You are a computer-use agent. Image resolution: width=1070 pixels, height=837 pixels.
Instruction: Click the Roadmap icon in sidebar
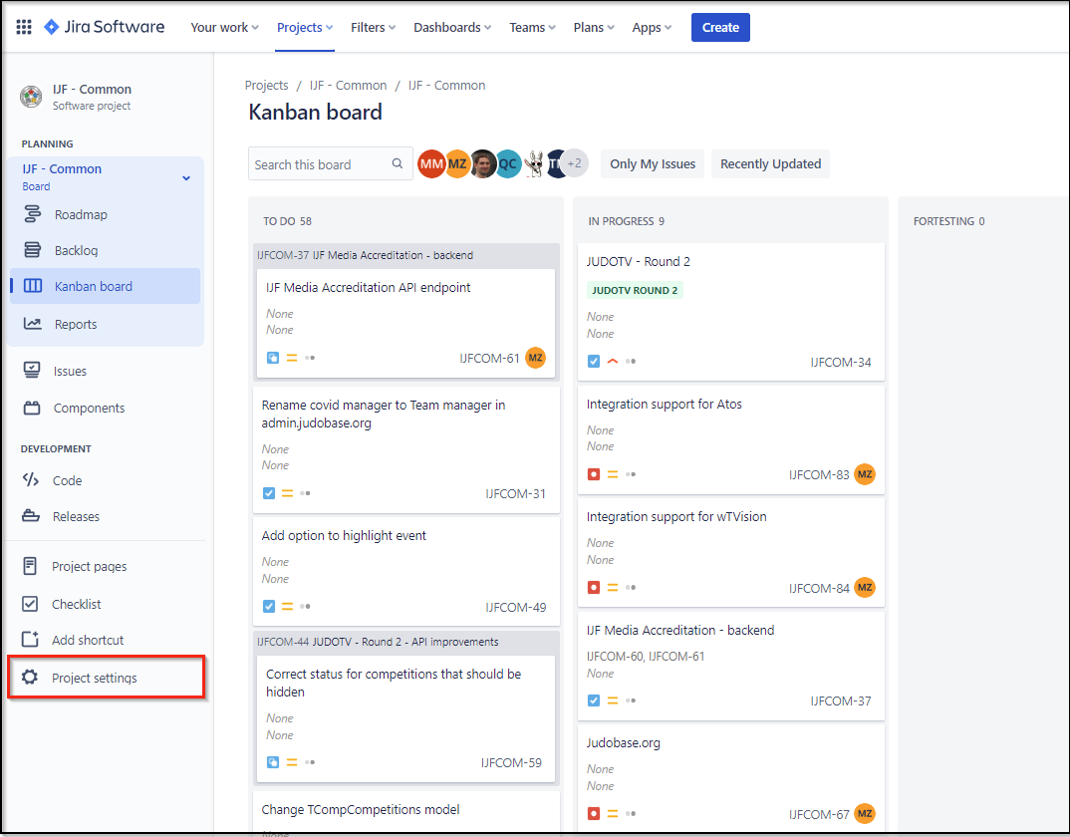(32, 214)
